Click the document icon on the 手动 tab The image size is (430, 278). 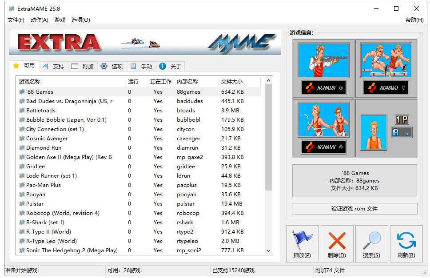(133, 66)
